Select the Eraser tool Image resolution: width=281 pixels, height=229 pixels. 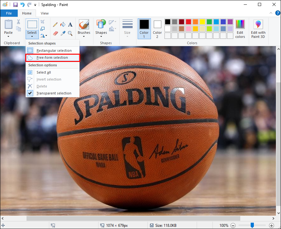[x=55, y=33]
